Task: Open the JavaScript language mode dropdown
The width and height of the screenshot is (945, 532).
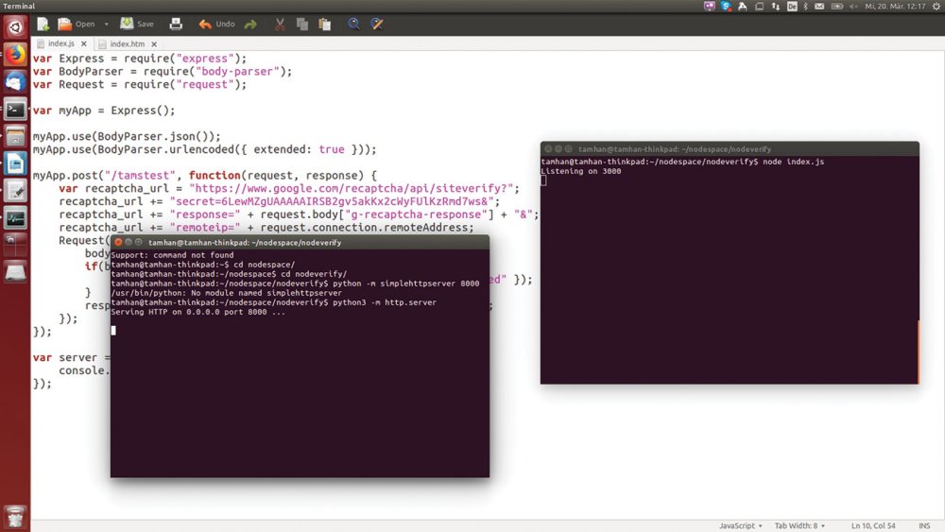Action: click(741, 525)
